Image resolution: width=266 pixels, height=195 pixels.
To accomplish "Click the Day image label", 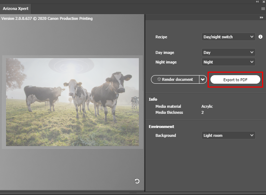I will click(165, 52).
